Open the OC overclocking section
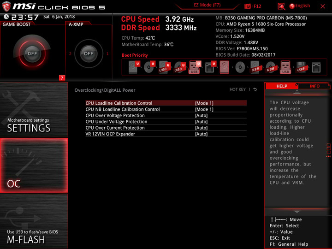The width and height of the screenshot is (332, 249). [x=34, y=166]
